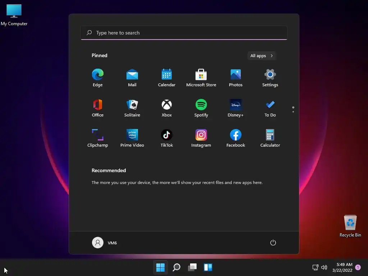Click the volume speaker icon in tray

[324, 267]
